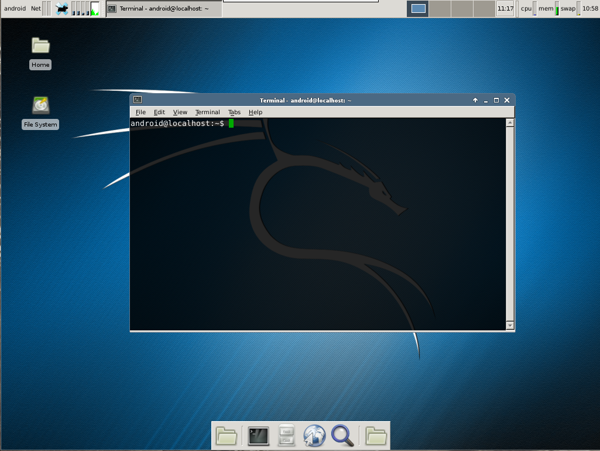Open the first folder icon in bottom dock
The height and width of the screenshot is (451, 600).
click(x=227, y=436)
